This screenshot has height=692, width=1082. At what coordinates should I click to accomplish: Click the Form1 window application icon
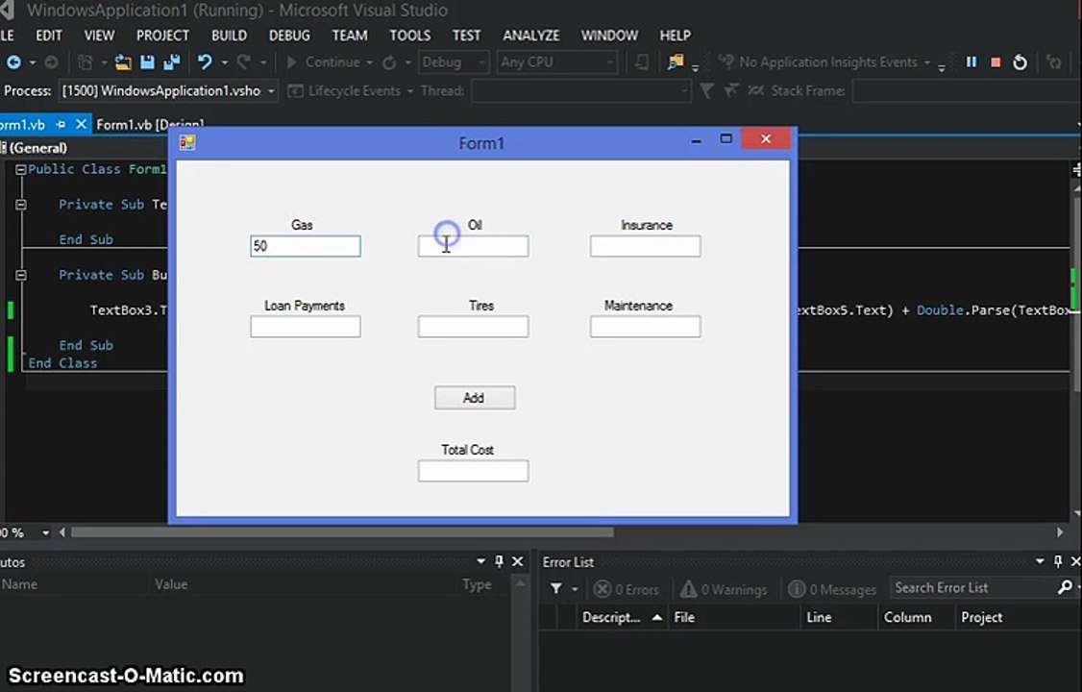[187, 142]
